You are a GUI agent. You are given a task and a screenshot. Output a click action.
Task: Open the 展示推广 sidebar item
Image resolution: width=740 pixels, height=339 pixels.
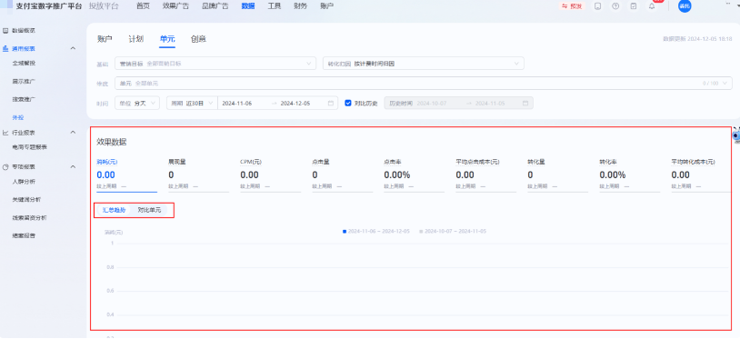[x=24, y=81]
